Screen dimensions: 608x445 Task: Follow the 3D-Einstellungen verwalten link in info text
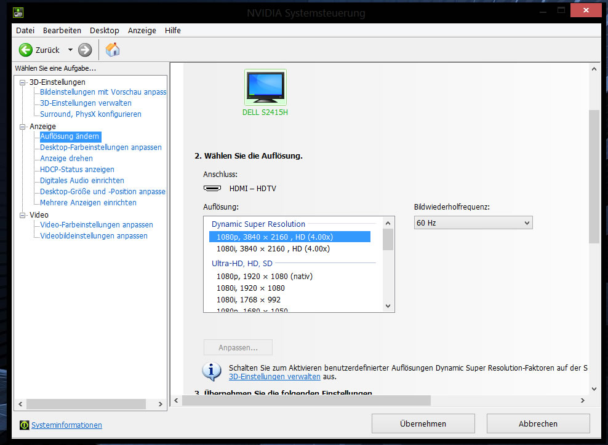274,376
